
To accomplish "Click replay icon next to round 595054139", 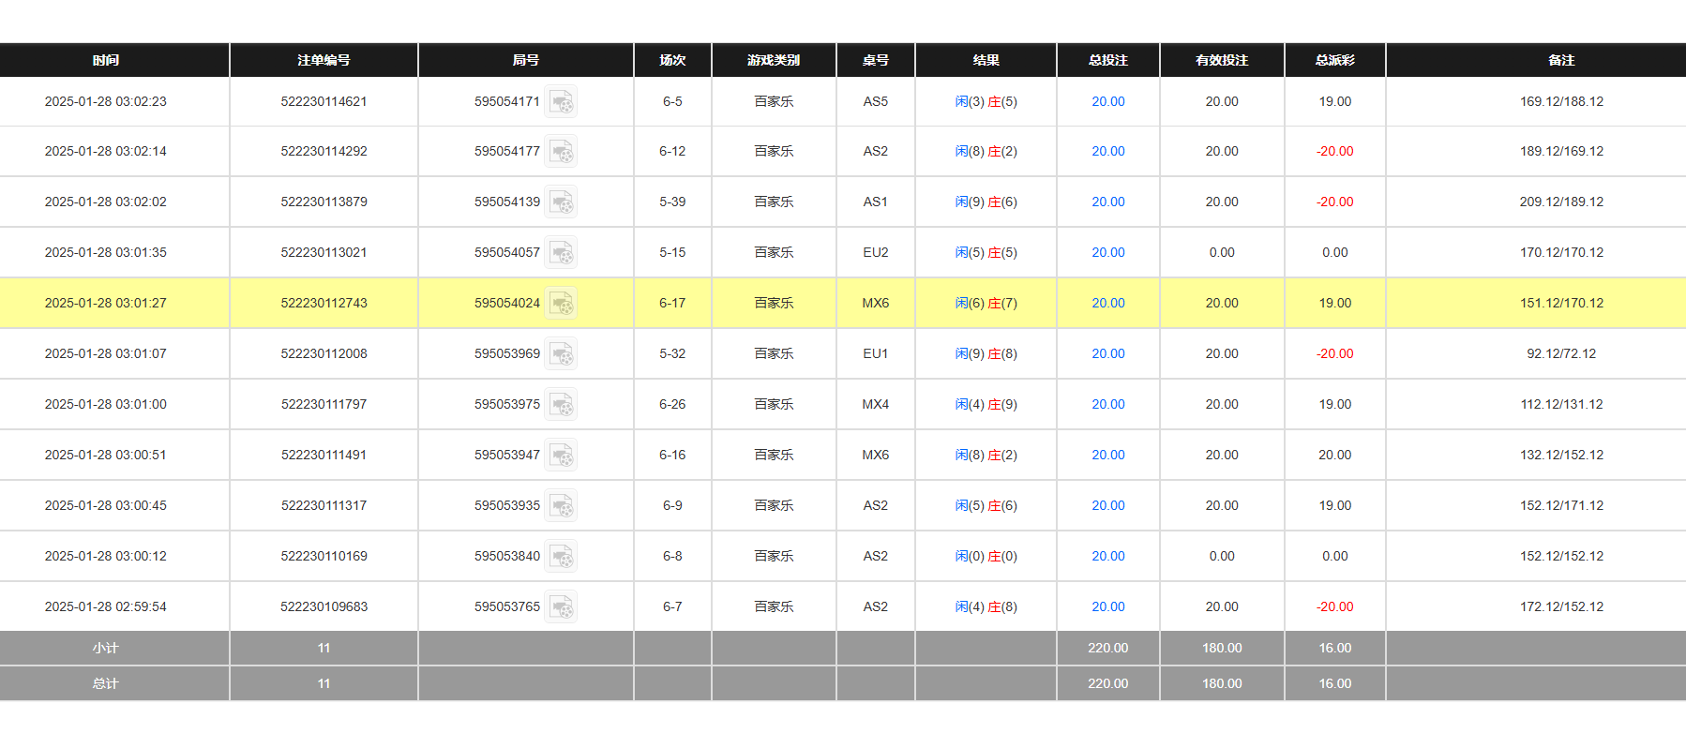I will pyautogui.click(x=561, y=202).
